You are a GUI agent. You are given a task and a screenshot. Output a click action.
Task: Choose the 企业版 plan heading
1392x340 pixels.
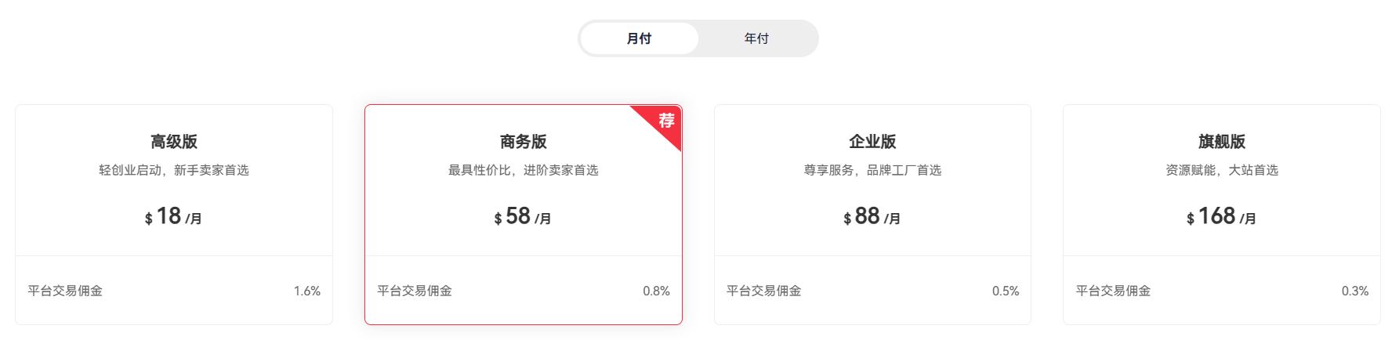tap(872, 142)
